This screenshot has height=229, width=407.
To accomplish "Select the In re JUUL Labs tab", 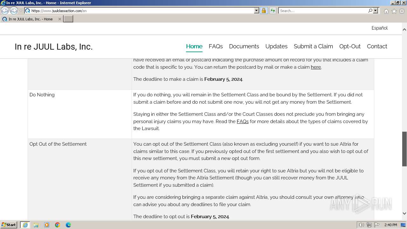I will point(31,19).
